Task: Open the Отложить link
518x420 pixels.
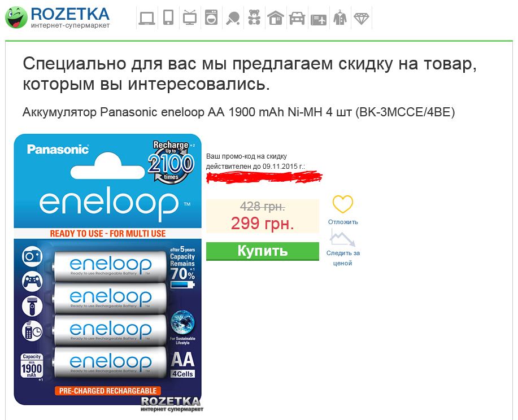Action: click(x=343, y=222)
